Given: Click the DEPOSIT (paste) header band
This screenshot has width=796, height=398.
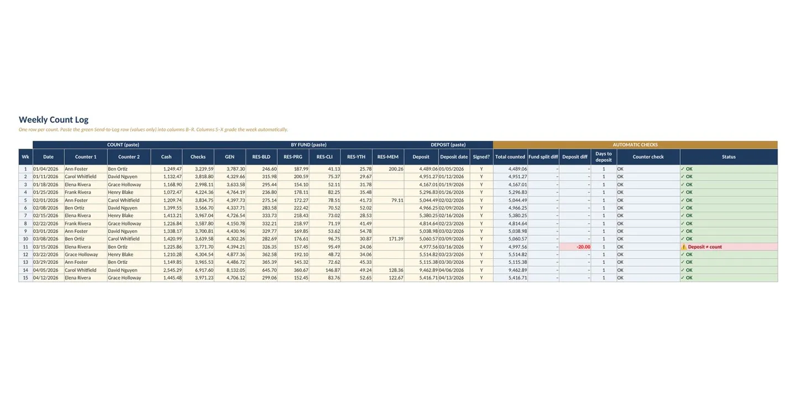Looking at the screenshot, I should [x=448, y=145].
